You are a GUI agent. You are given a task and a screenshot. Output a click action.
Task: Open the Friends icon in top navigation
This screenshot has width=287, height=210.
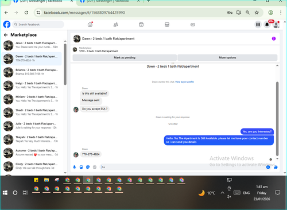(116, 25)
